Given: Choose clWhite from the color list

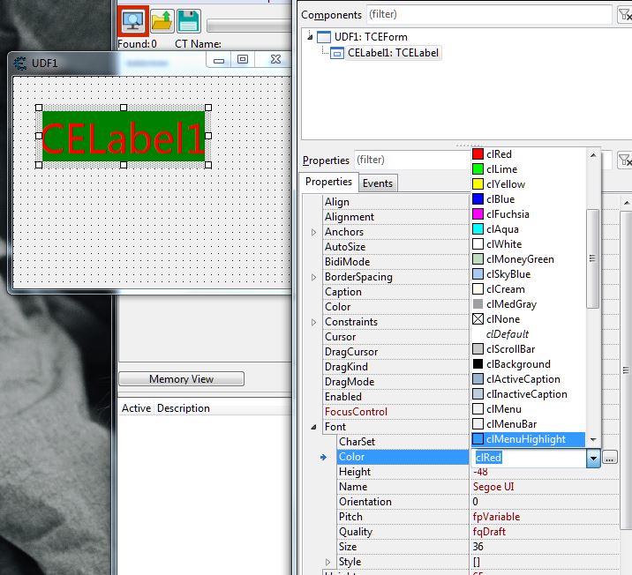Looking at the screenshot, I should [x=528, y=244].
